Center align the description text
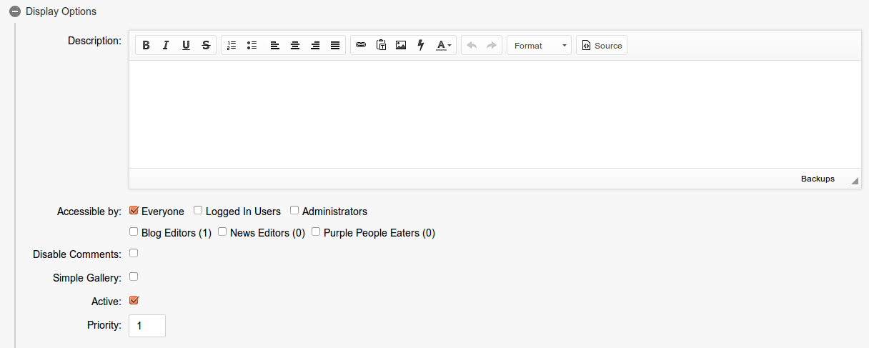Viewport: 869px width, 348px height. coord(294,46)
